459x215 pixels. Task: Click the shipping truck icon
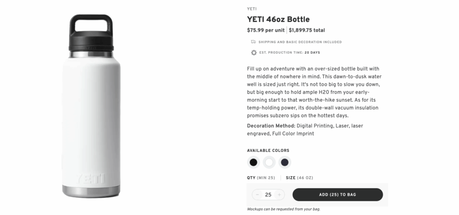(254, 42)
